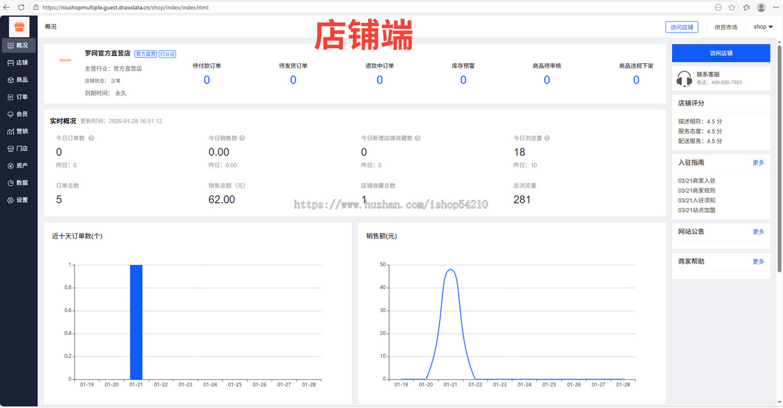Click the orange shop logo in sidebar
Screen dimensions: 783x408
coord(19,27)
